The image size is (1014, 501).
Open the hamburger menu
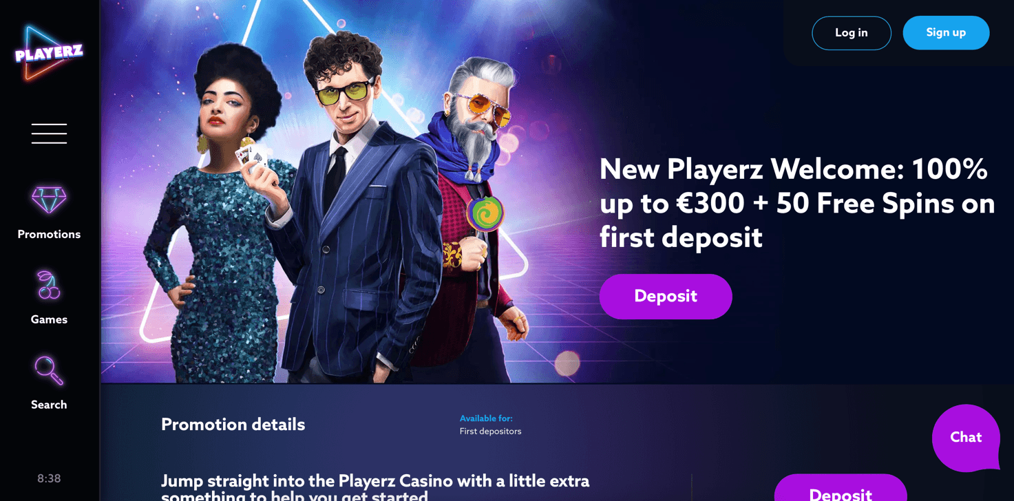(49, 134)
